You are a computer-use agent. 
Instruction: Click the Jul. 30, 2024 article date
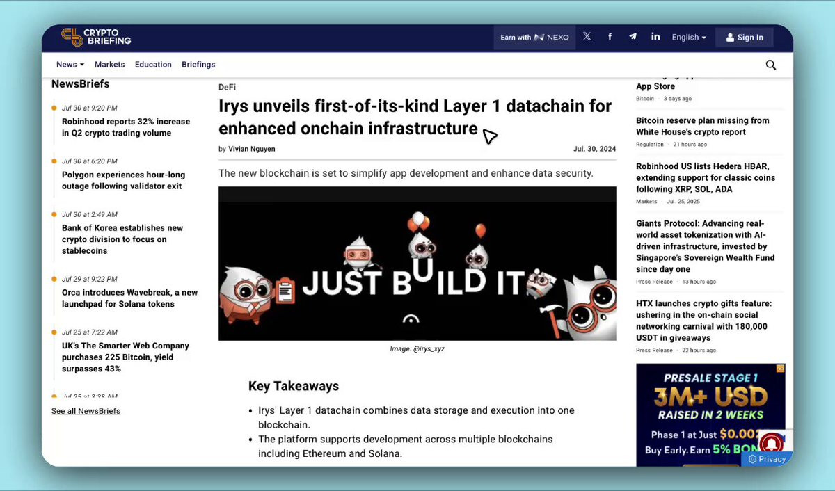point(594,149)
